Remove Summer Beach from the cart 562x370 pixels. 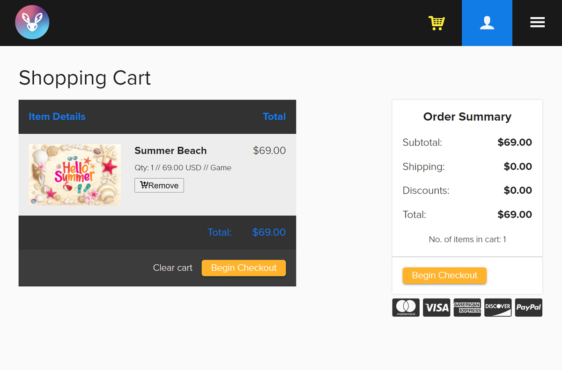(x=159, y=185)
